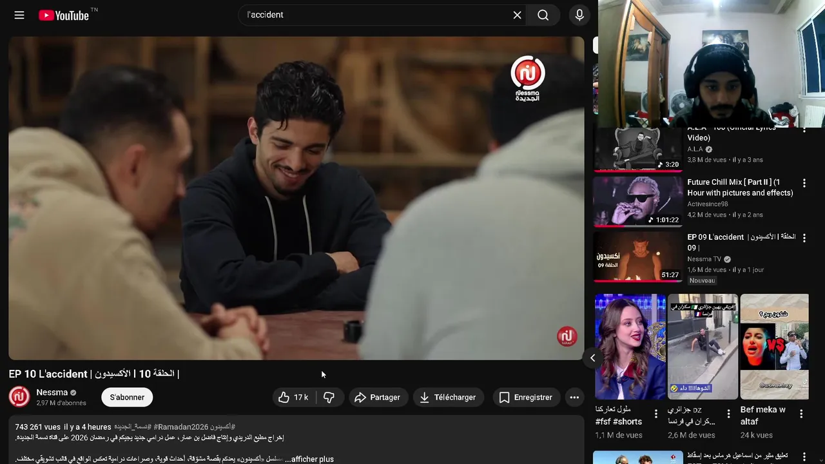Open options for the #fsf short
The height and width of the screenshot is (464, 825).
(x=656, y=414)
